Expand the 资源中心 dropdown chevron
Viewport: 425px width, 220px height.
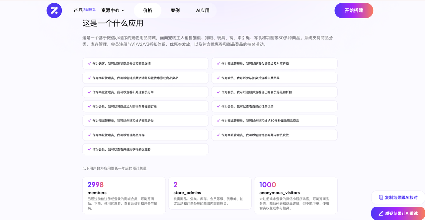point(123,11)
